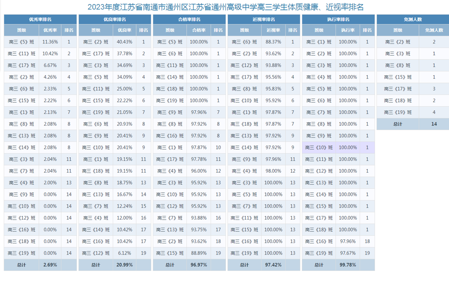Image resolution: width=449 pixels, height=282 pixels.
Task: Click 高三《19》班 in the 免测人数 table
Action: coord(397,112)
